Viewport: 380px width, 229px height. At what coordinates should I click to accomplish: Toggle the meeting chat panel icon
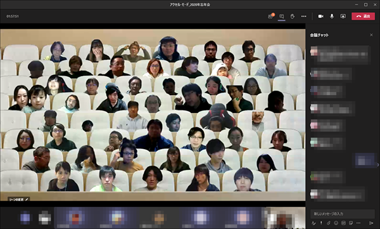click(281, 16)
